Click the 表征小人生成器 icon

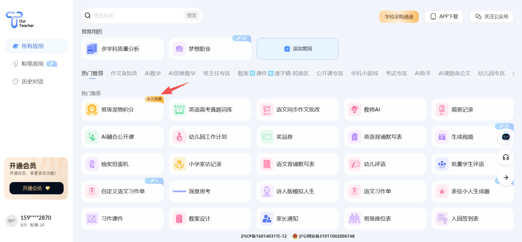point(442,192)
